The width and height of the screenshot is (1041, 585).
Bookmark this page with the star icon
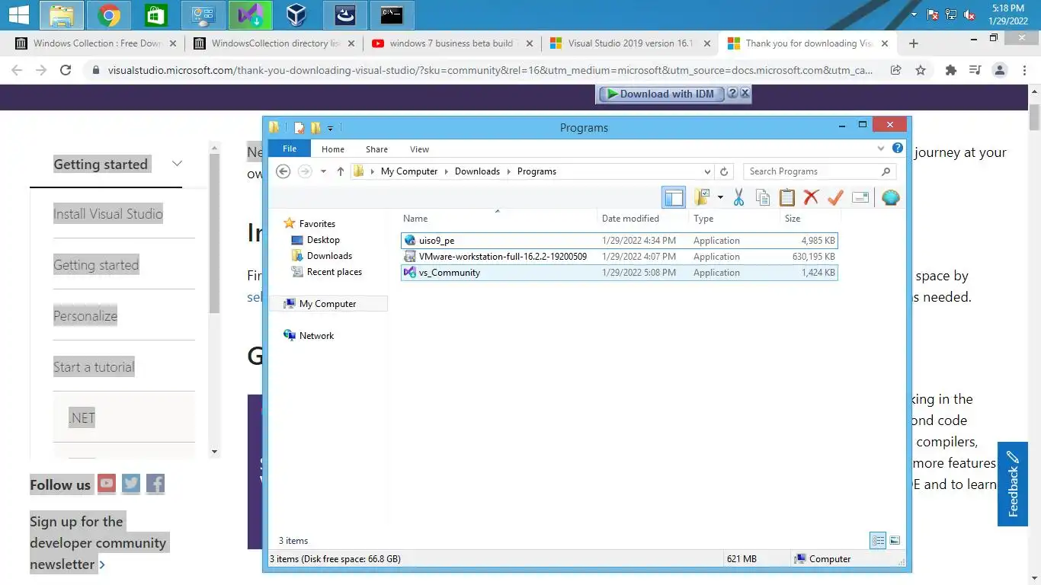pos(921,70)
